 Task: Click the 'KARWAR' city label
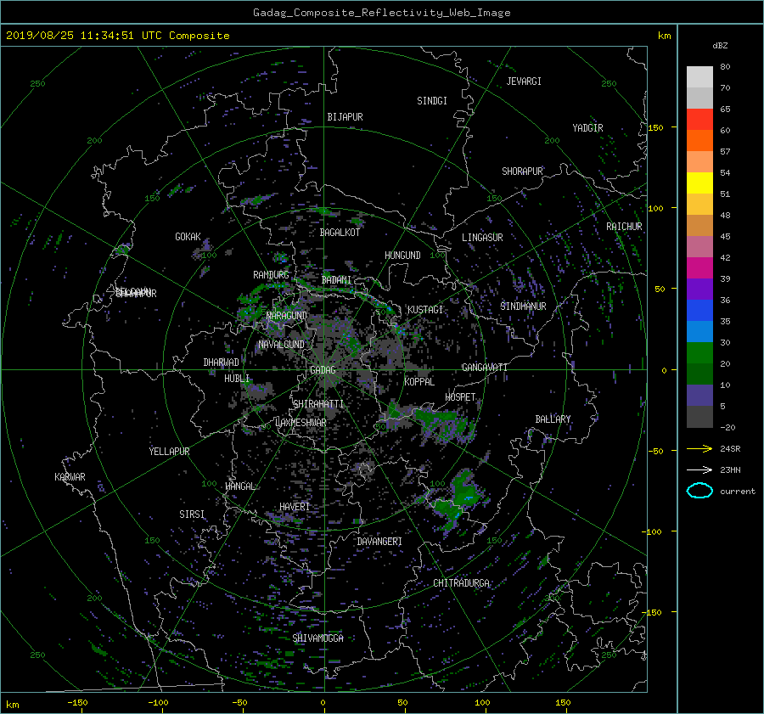pos(70,477)
